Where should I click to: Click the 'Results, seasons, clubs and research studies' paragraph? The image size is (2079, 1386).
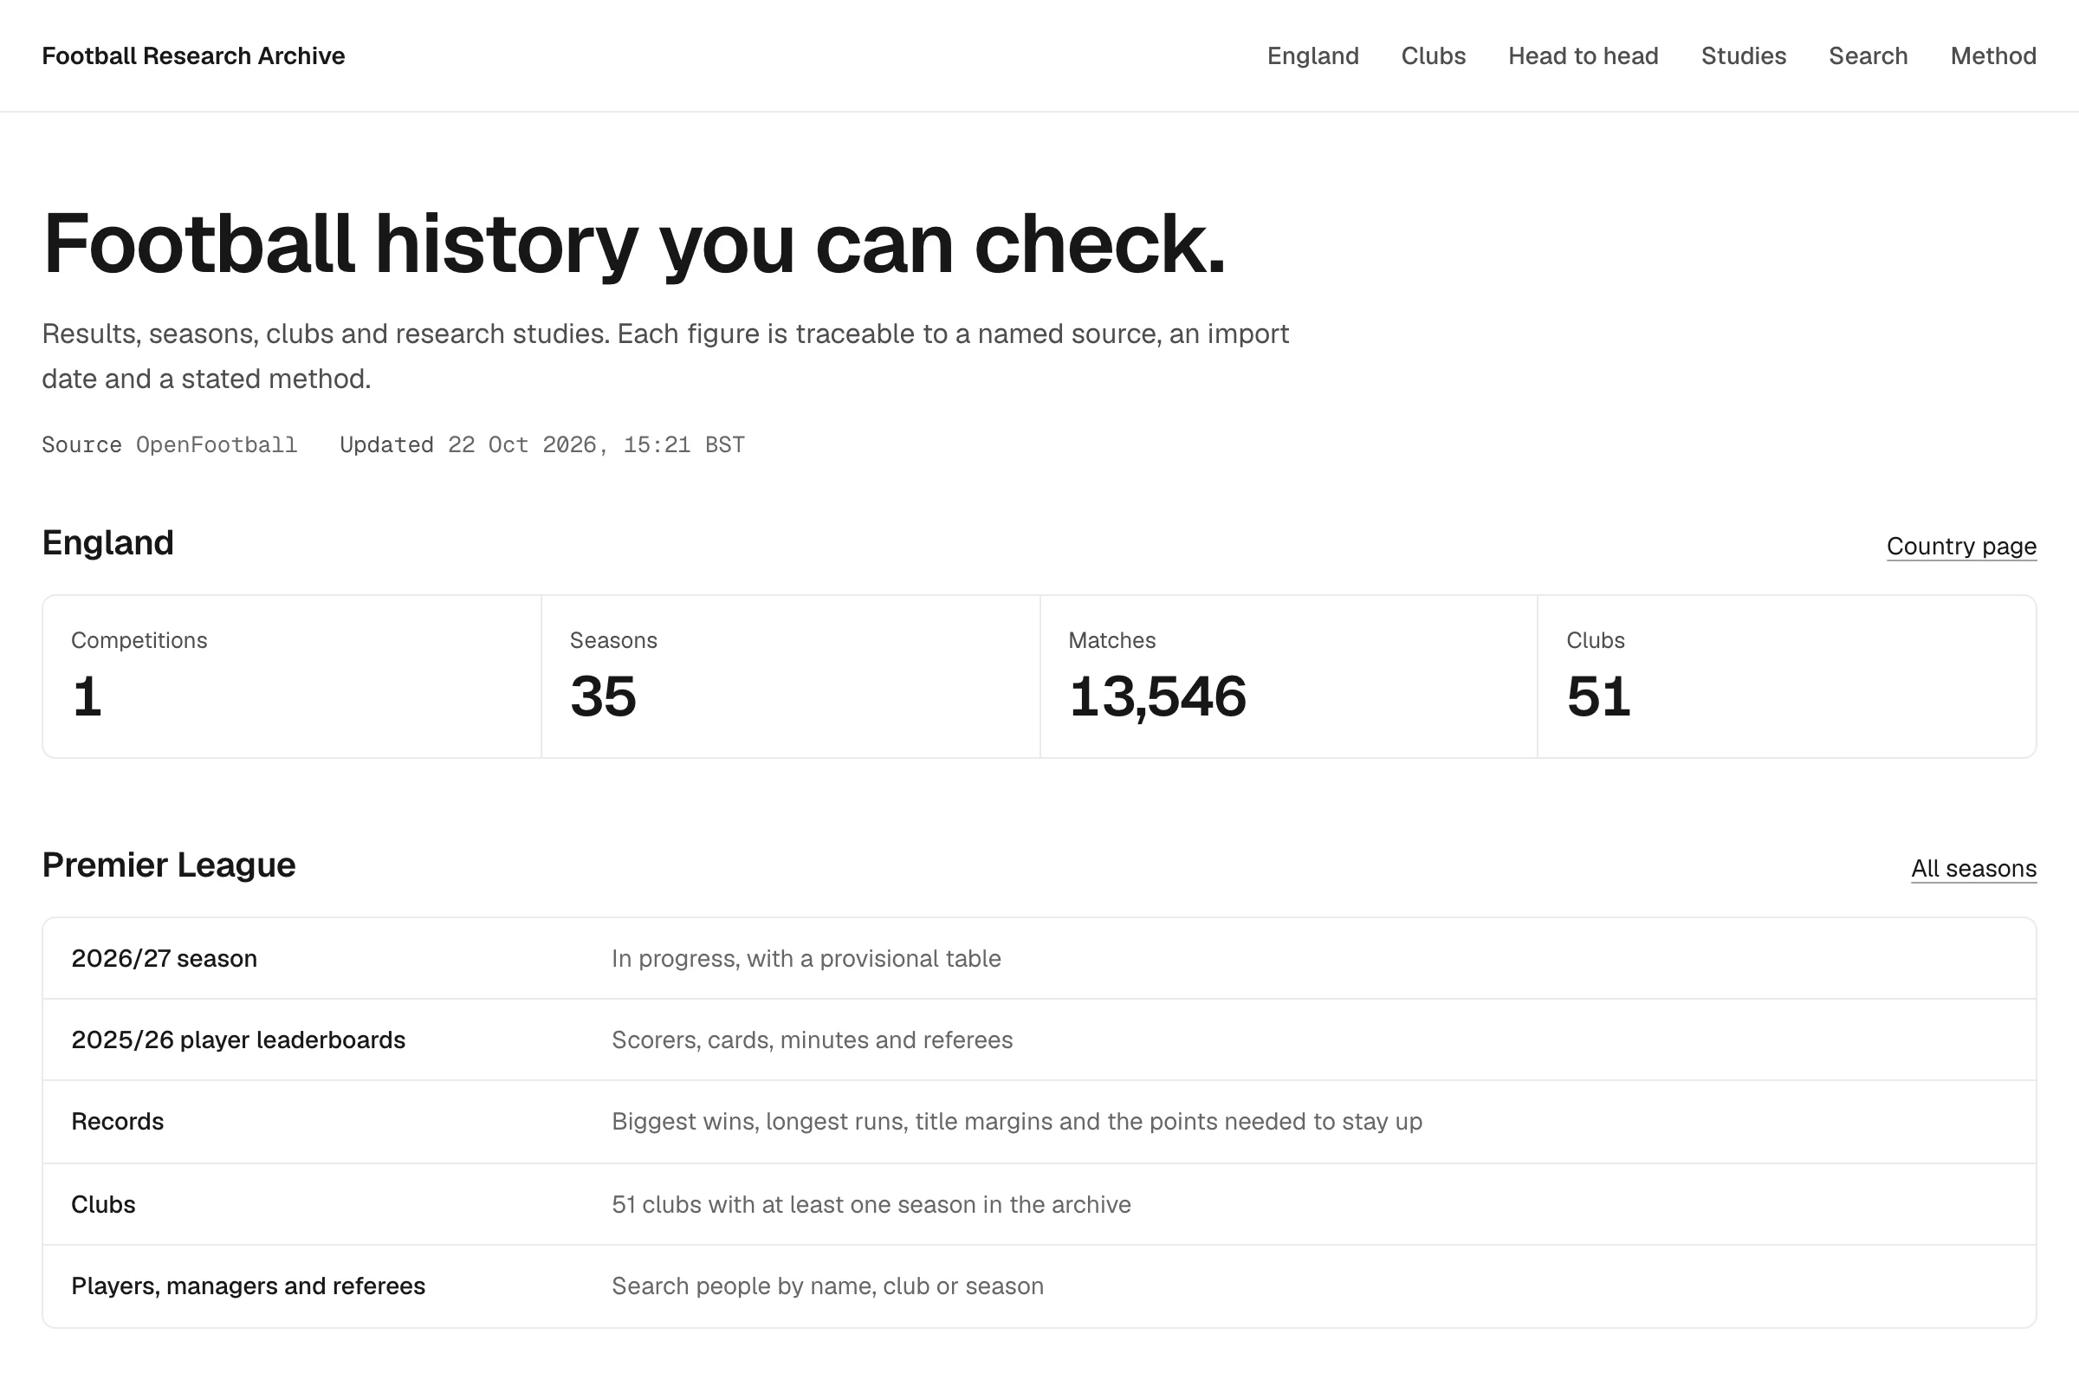[665, 356]
